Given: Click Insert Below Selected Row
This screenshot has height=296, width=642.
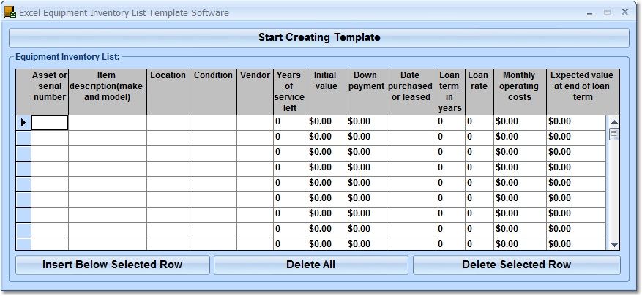Looking at the screenshot, I should click(x=113, y=265).
